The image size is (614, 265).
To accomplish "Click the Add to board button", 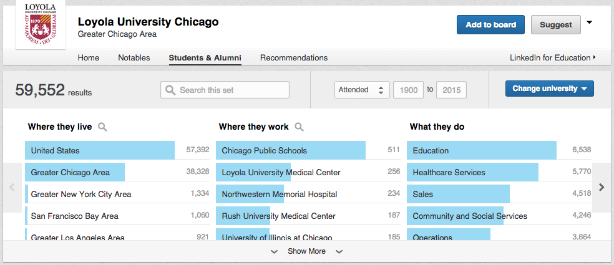I will [490, 25].
